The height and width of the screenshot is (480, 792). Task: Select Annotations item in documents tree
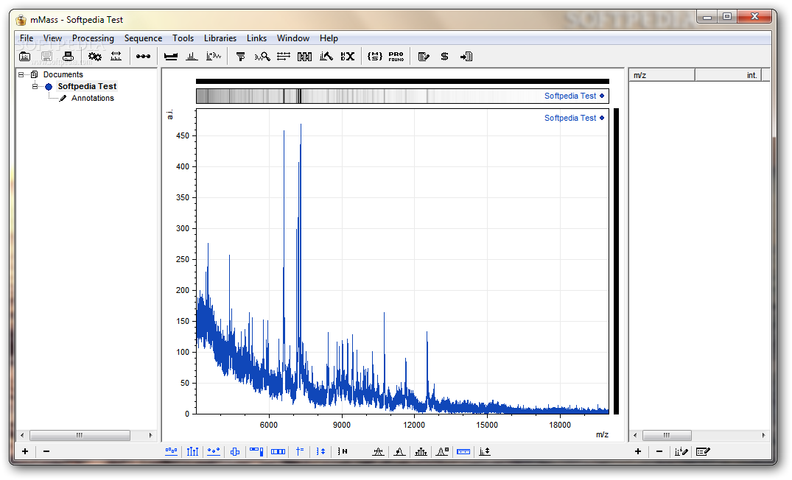[x=92, y=98]
